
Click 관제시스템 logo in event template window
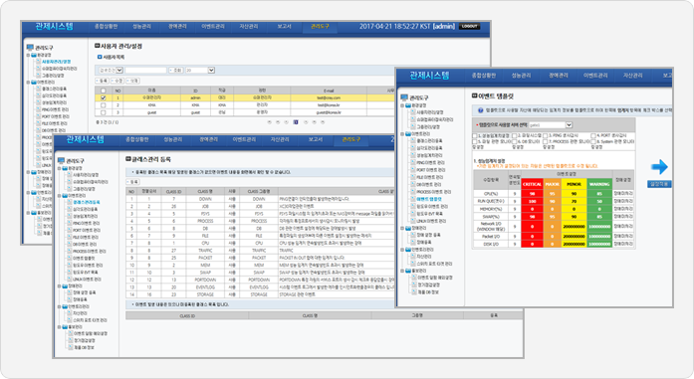pyautogui.click(x=429, y=76)
